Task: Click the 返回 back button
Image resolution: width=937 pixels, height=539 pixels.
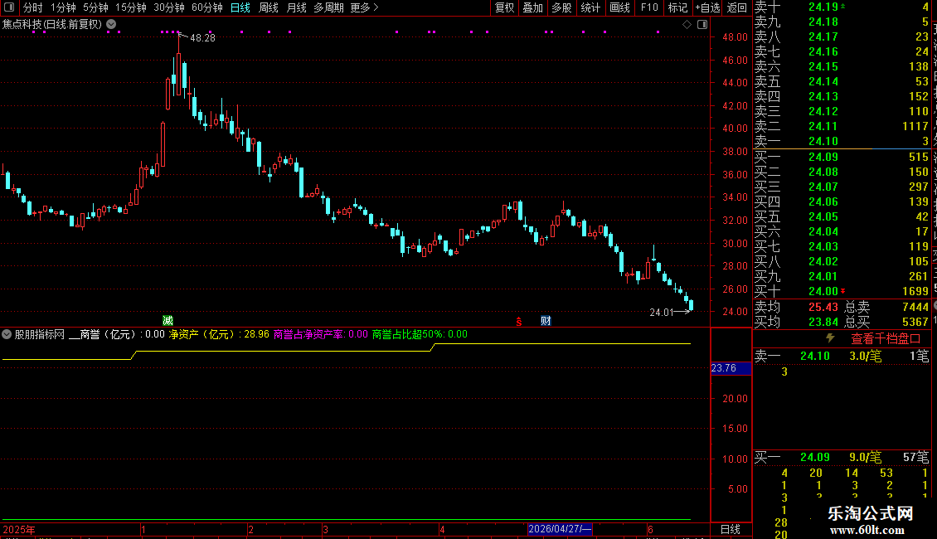Action: click(x=737, y=7)
